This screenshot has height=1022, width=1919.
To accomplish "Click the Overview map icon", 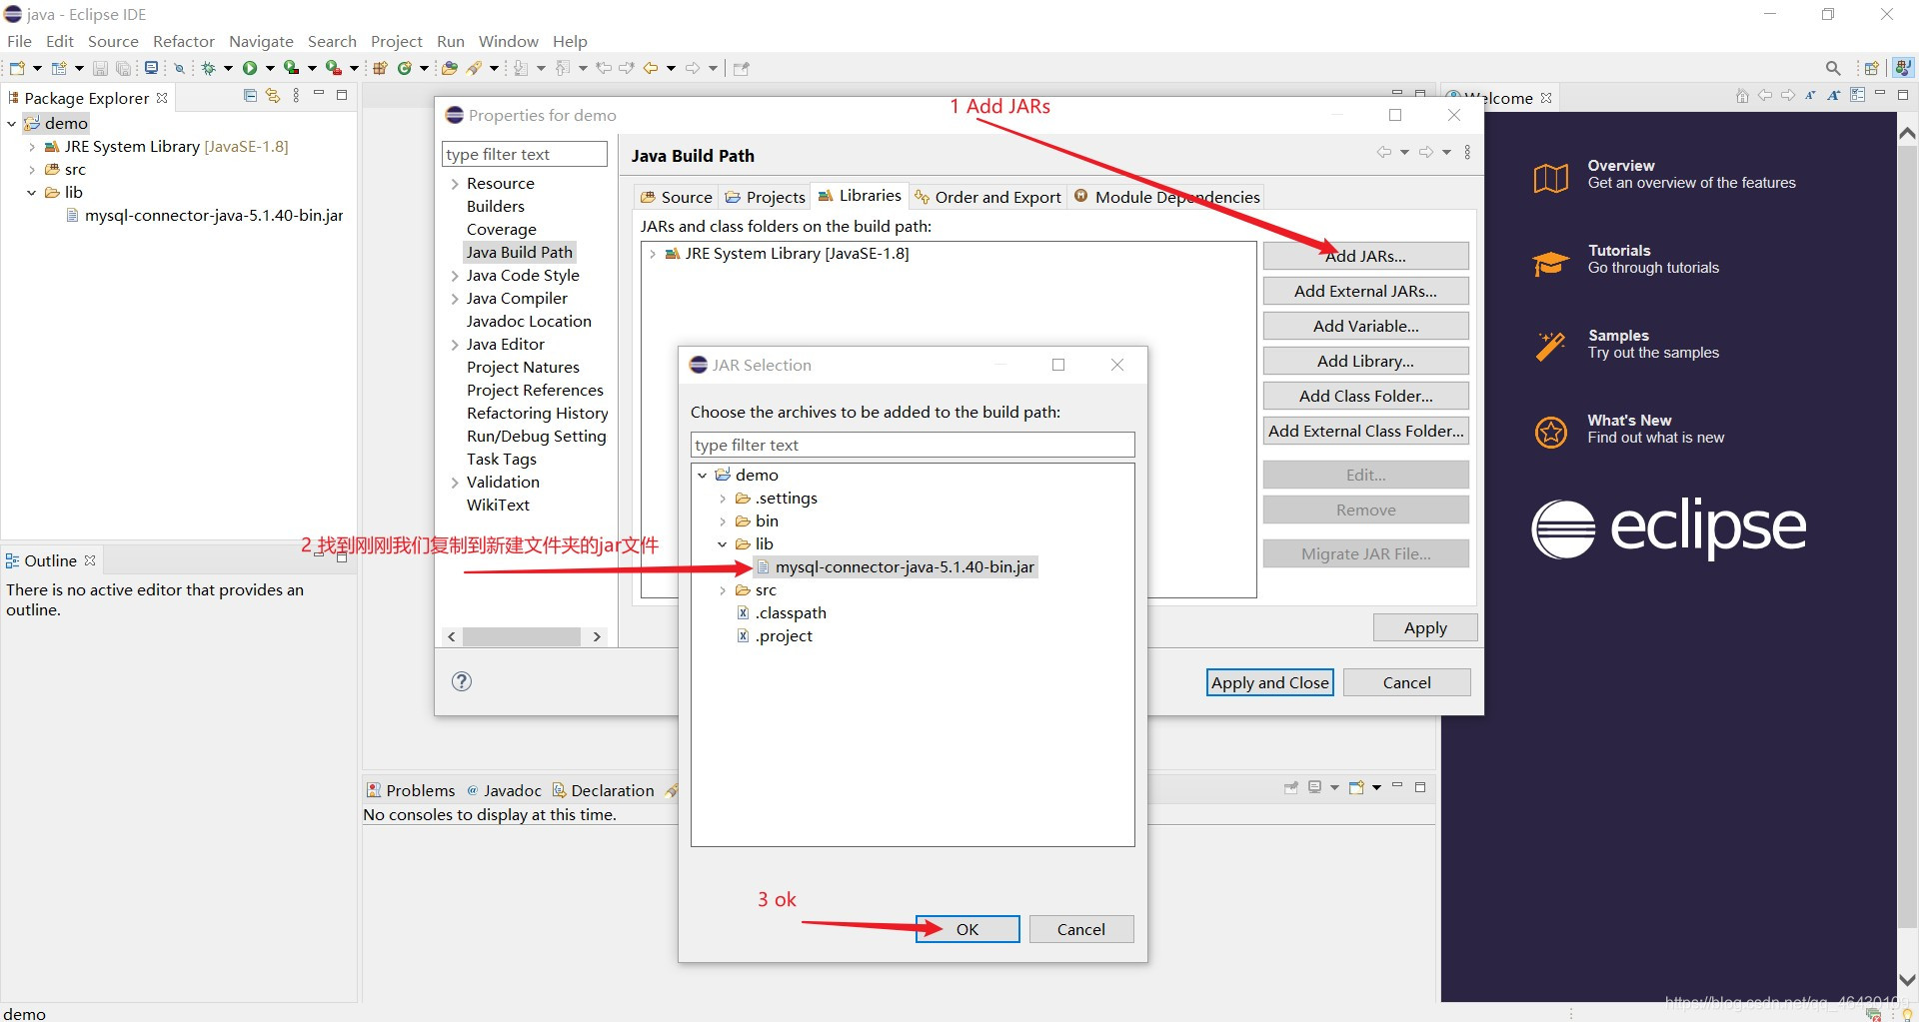I will click(1551, 178).
